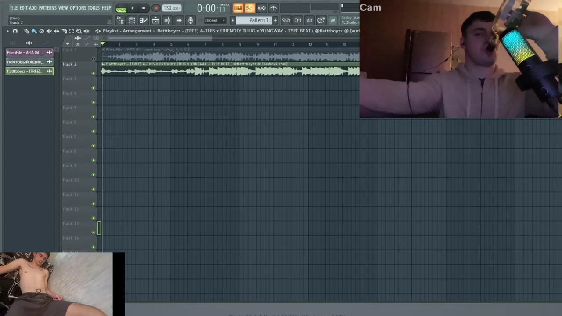Select the playlist Delete tool
562x316 pixels.
click(42, 31)
